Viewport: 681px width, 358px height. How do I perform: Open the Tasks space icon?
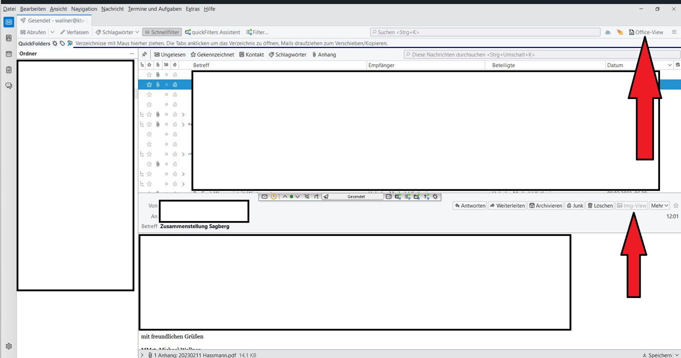(x=8, y=70)
